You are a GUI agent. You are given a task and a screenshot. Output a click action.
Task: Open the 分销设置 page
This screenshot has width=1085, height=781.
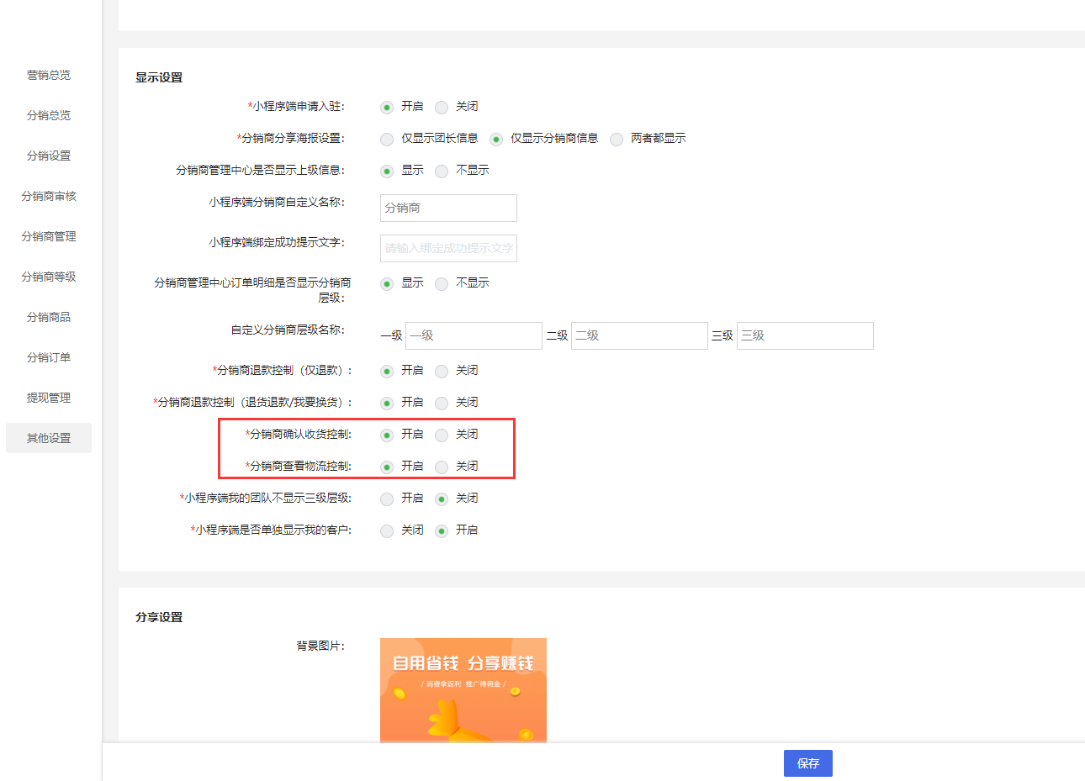(48, 156)
